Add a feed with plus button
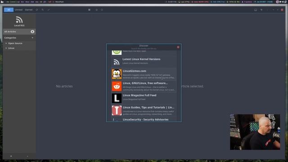Viewport: 288px width, 162px height. [x=11, y=156]
